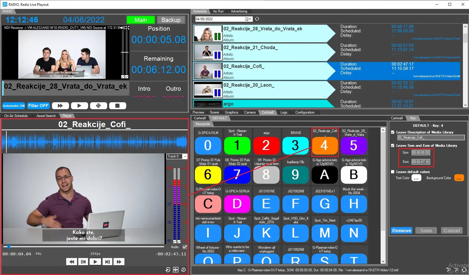Pick the orange Background Color swatch
Viewport: 469px width, 275px height.
[x=459, y=178]
